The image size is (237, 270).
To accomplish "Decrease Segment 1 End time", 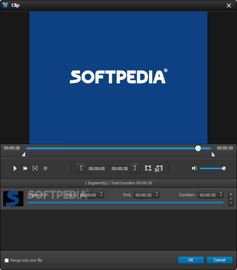I will [x=157, y=196].
